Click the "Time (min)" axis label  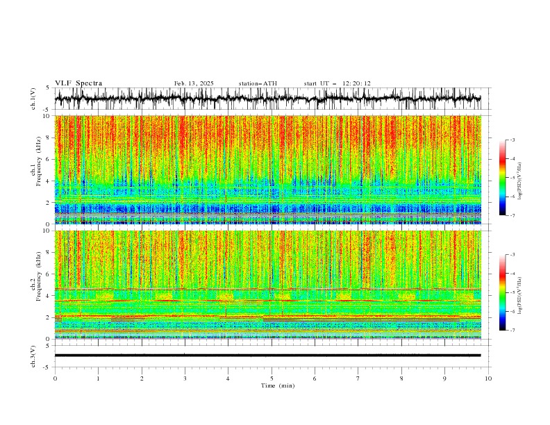pyautogui.click(x=278, y=385)
